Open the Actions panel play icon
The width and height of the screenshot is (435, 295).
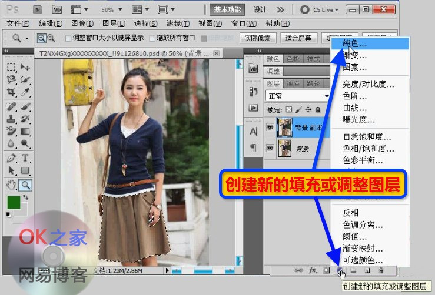coord(253,108)
